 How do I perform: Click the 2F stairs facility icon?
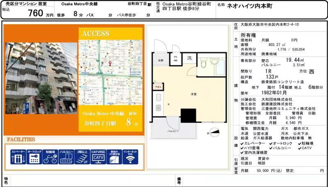click(82, 157)
